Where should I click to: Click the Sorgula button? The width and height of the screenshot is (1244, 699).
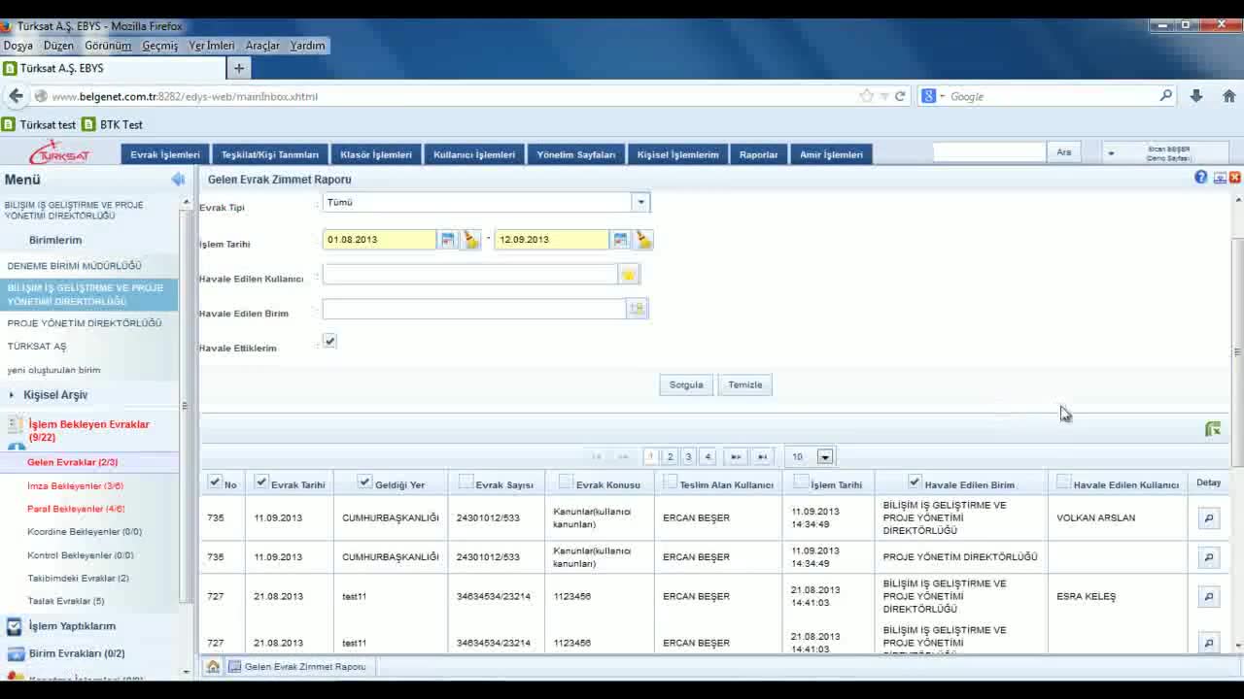pos(685,385)
